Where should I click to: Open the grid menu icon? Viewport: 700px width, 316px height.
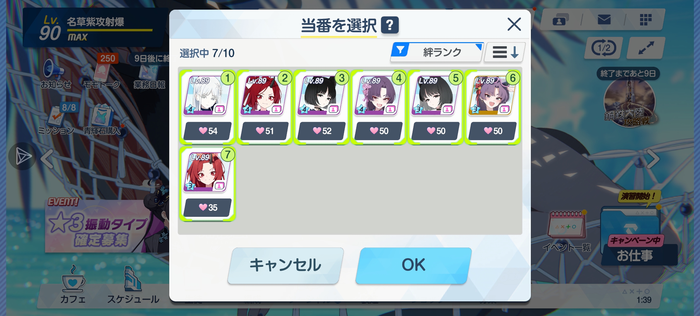[645, 20]
